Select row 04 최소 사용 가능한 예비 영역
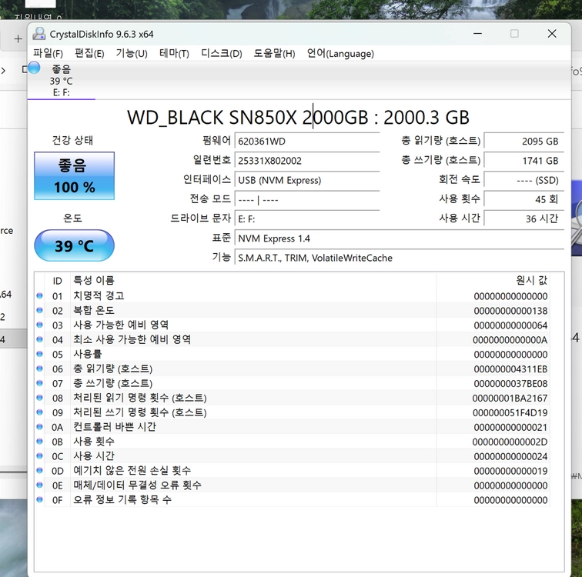This screenshot has height=577, width=582. point(293,340)
